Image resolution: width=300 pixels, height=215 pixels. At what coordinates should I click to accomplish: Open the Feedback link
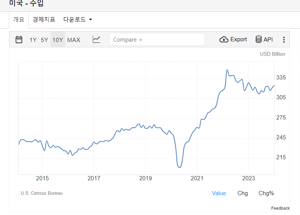point(280,208)
